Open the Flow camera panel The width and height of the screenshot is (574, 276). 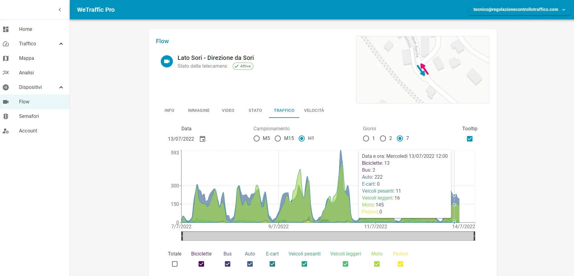coord(24,102)
